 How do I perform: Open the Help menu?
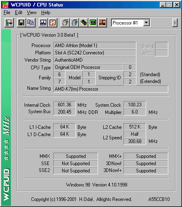point(46,12)
